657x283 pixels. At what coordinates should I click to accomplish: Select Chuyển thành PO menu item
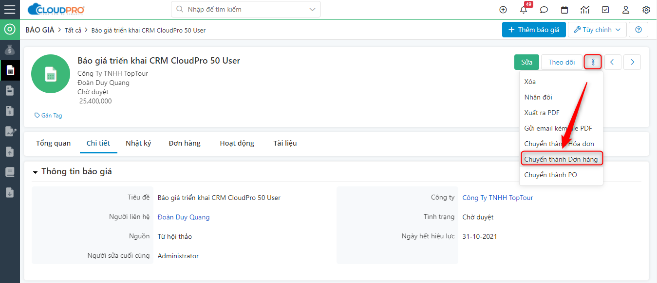(x=561, y=175)
